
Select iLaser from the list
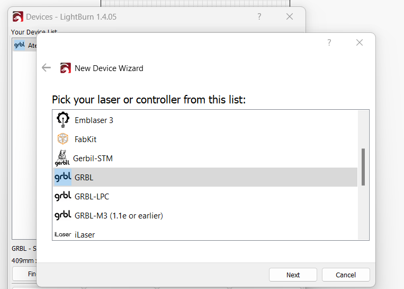point(205,234)
